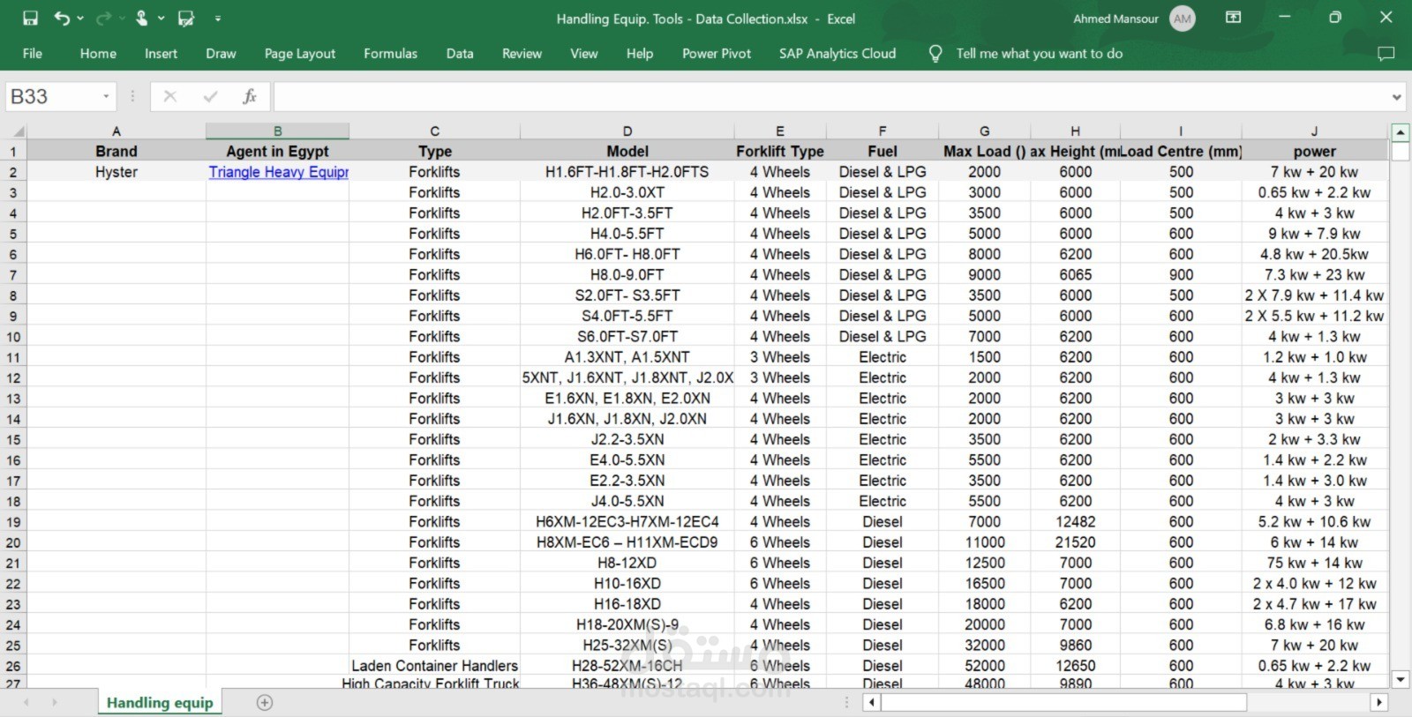Select the Review ribbon tab
1412x717 pixels.
pyautogui.click(x=522, y=54)
